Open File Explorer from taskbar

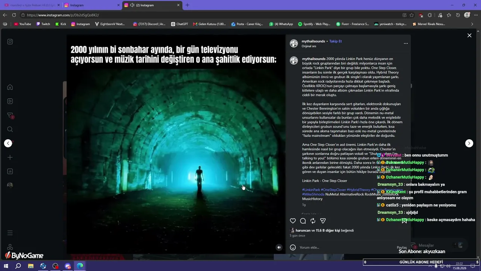pyautogui.click(x=31, y=266)
